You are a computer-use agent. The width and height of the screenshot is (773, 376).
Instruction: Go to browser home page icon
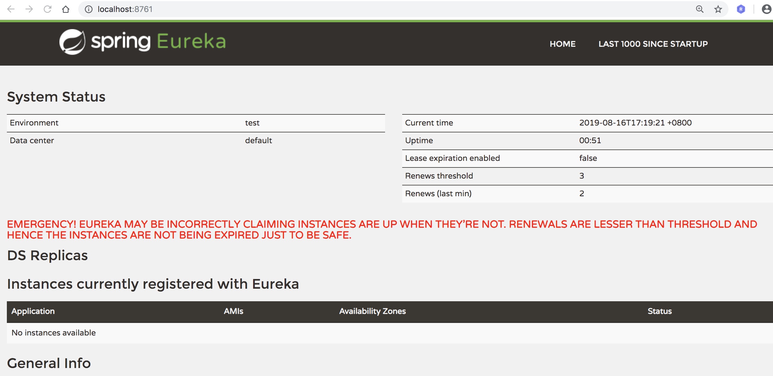click(x=66, y=9)
